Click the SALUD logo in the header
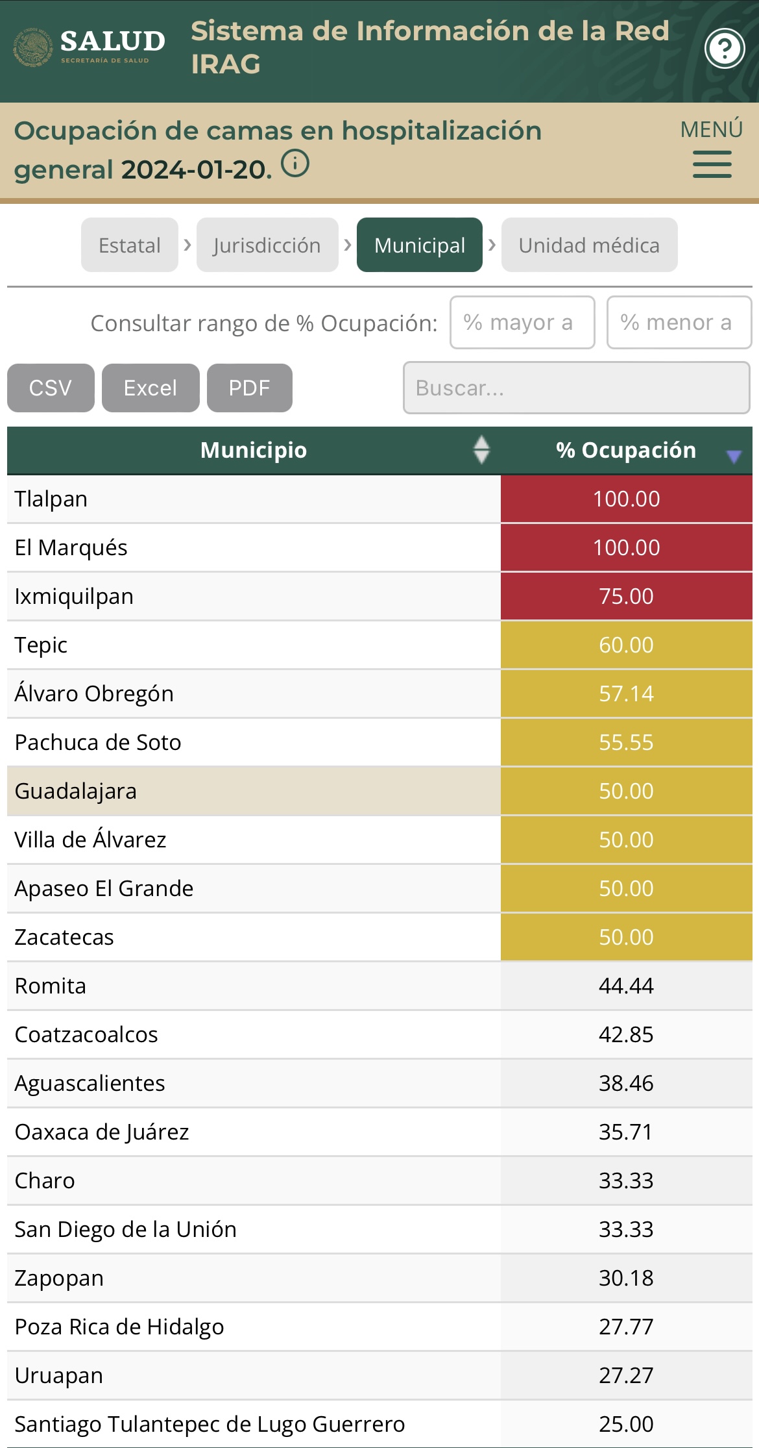 click(x=90, y=47)
